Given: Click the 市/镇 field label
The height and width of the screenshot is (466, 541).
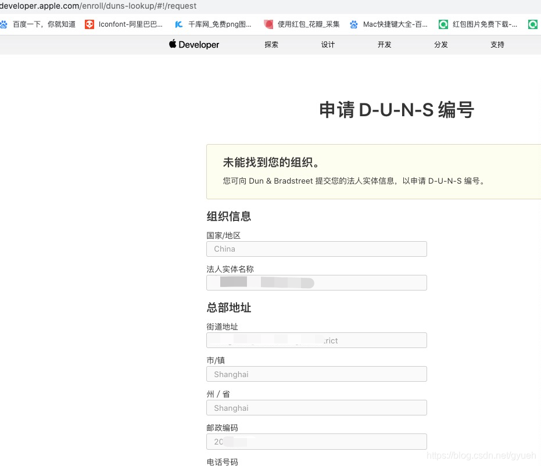Looking at the screenshot, I should (x=216, y=360).
